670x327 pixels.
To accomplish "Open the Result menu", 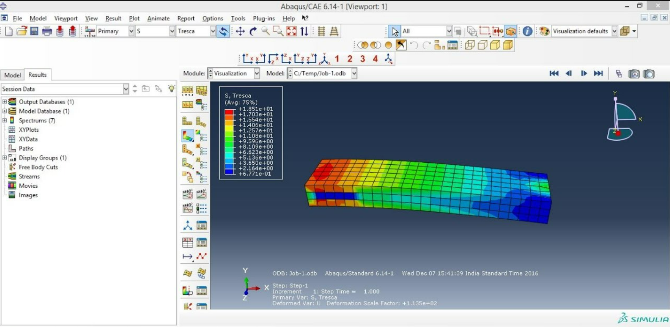I will (113, 18).
